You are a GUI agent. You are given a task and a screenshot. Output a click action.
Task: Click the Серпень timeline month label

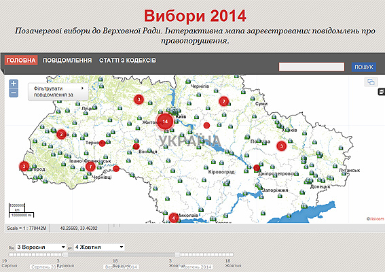pyautogui.click(x=46, y=267)
